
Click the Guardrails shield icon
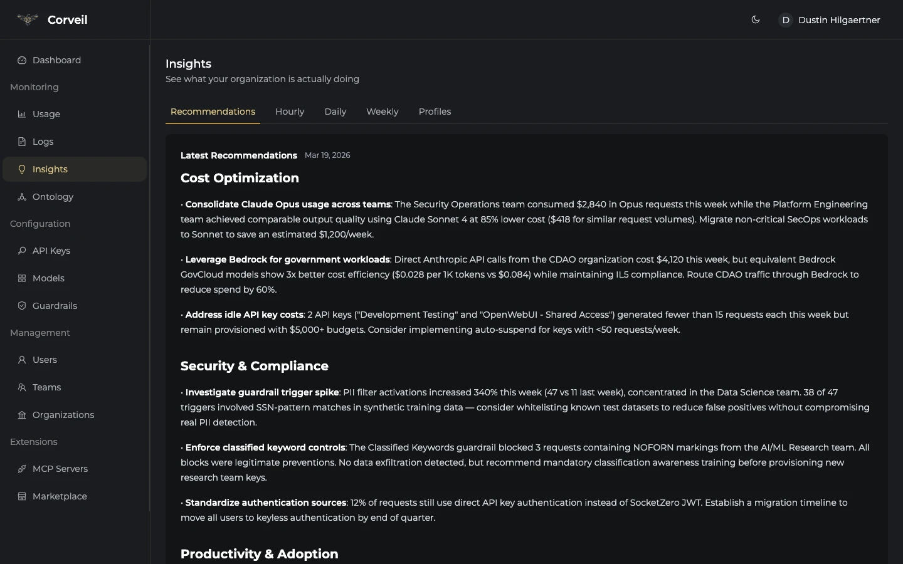21,306
